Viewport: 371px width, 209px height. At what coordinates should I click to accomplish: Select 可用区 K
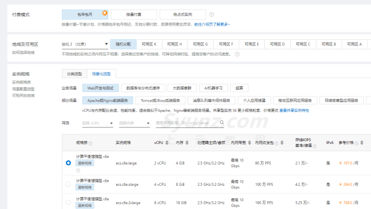click(x=149, y=44)
